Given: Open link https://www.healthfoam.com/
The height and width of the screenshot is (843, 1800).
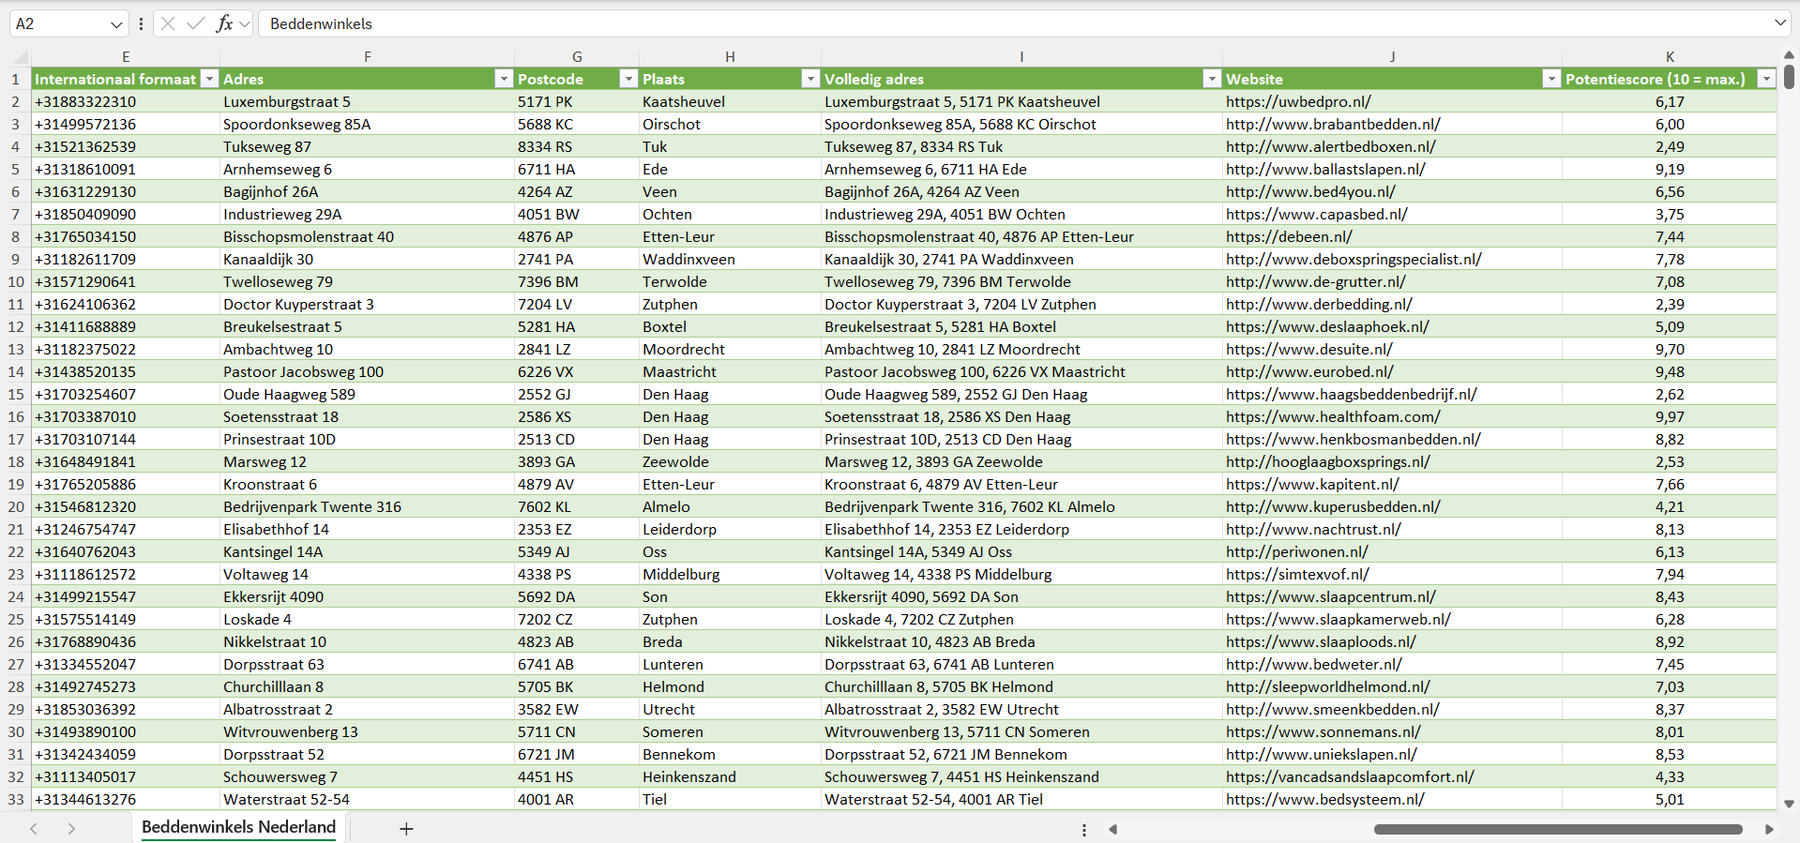Looking at the screenshot, I should point(1333,416).
